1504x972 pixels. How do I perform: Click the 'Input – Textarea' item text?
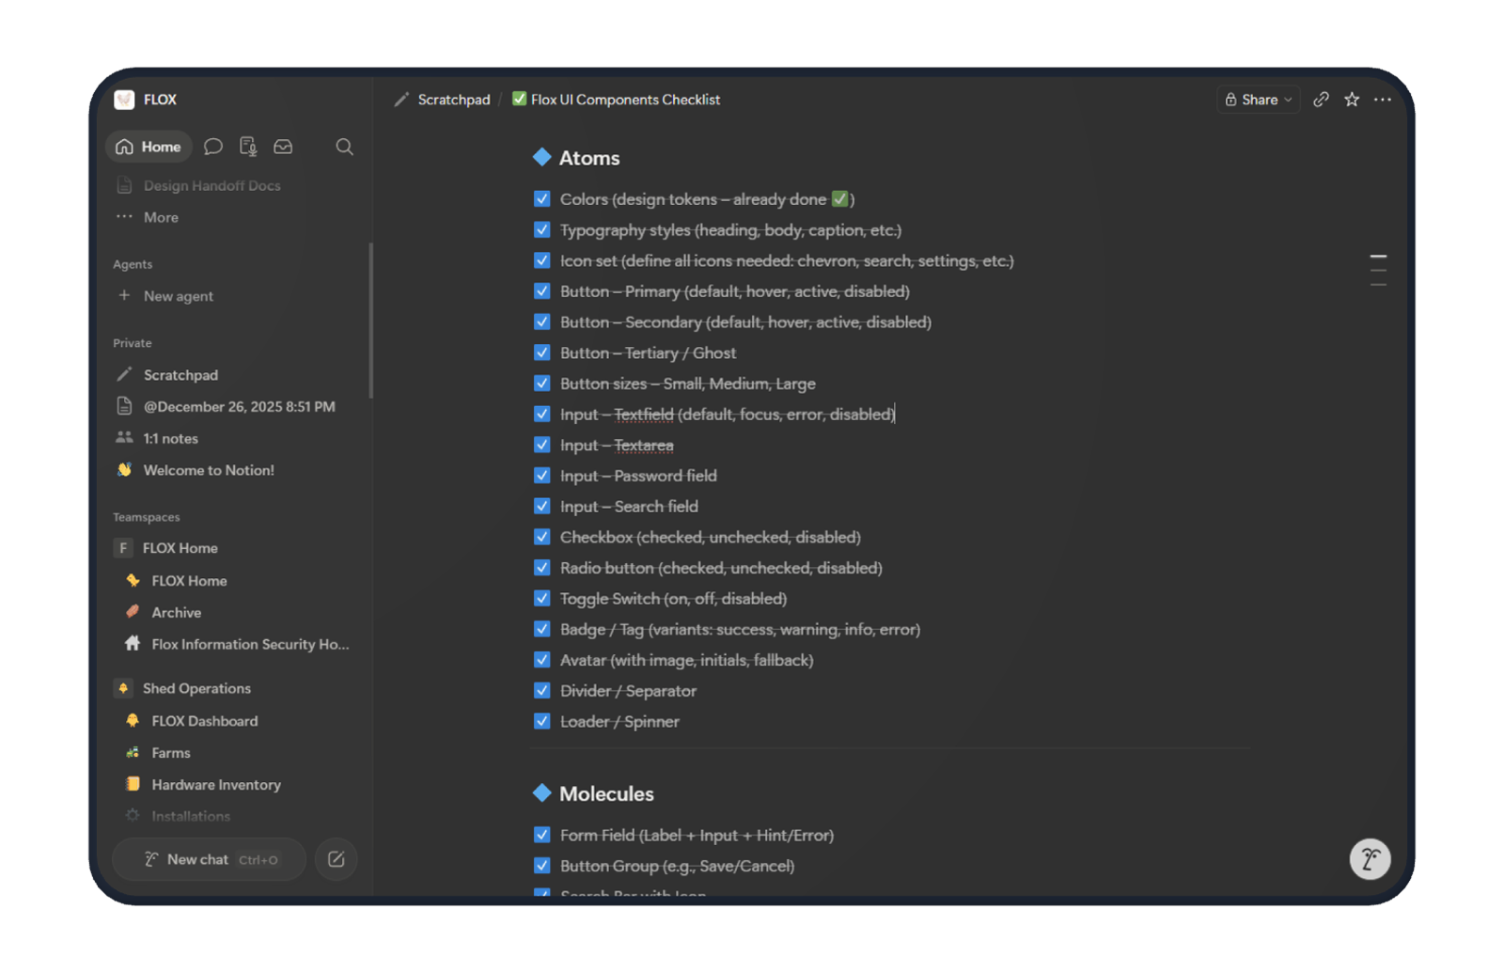tap(617, 445)
